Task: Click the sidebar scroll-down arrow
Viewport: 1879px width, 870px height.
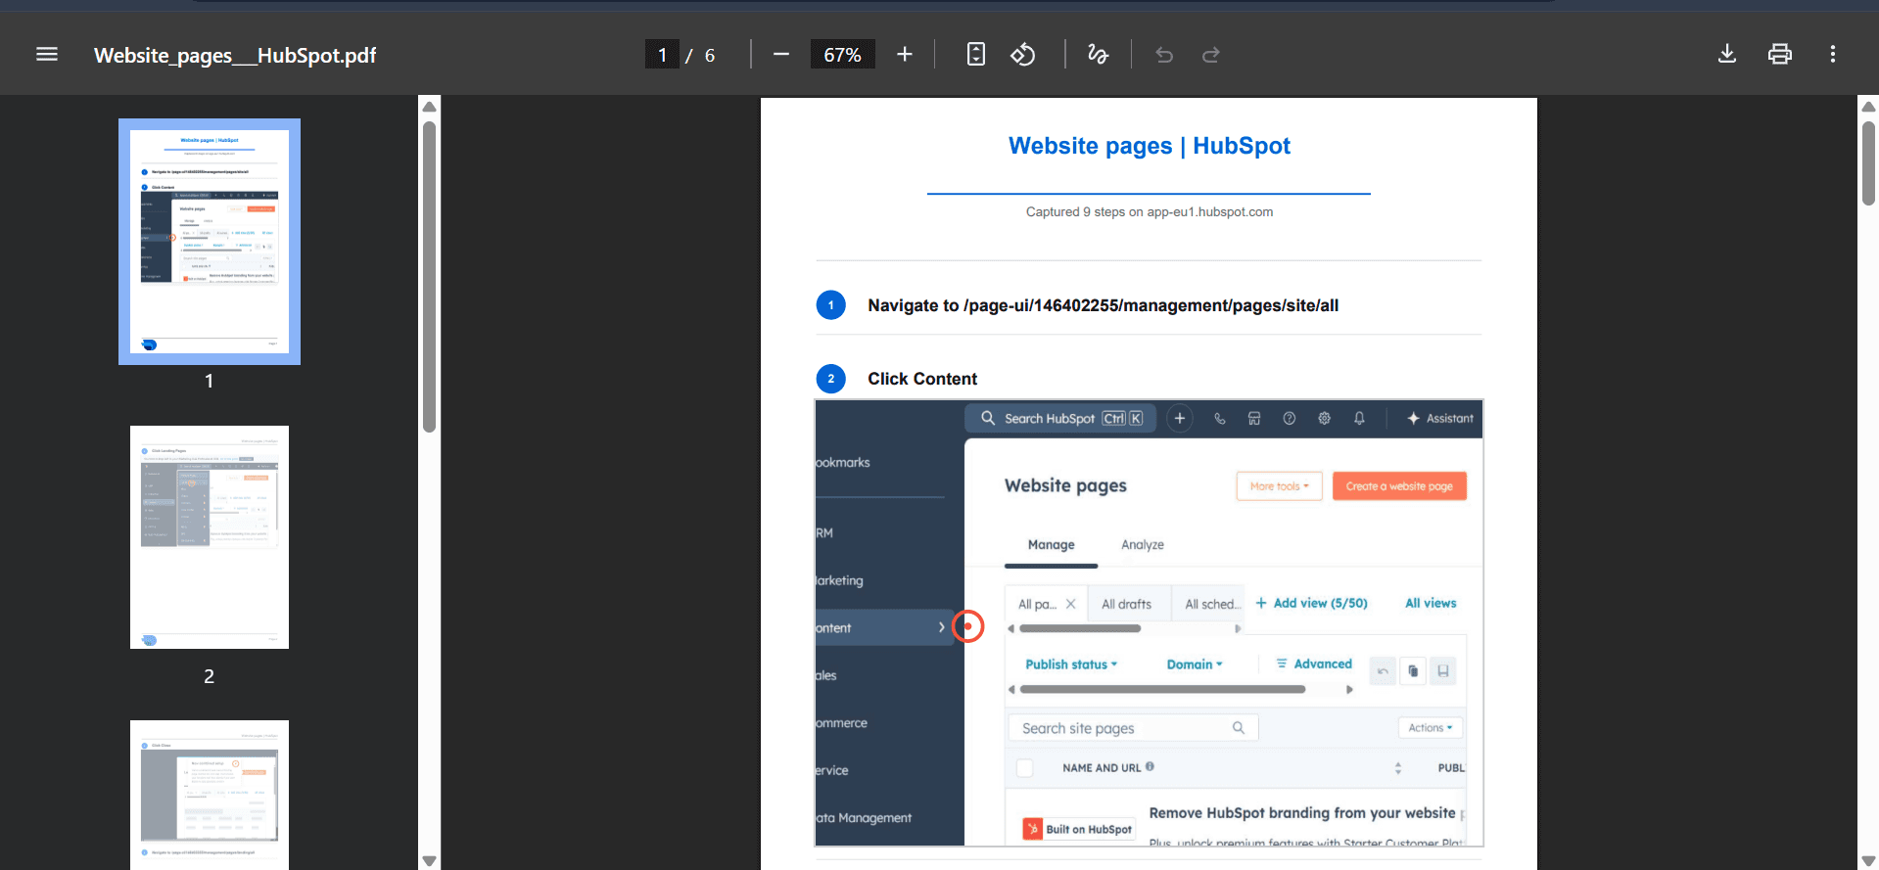Action: 429,861
